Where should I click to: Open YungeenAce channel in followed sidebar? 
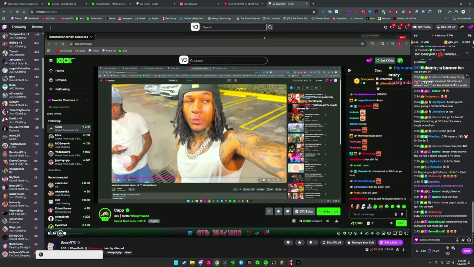pos(21,36)
